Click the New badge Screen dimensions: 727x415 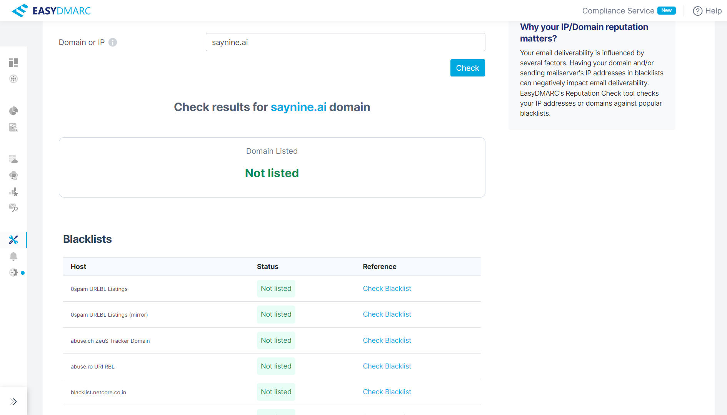667,10
